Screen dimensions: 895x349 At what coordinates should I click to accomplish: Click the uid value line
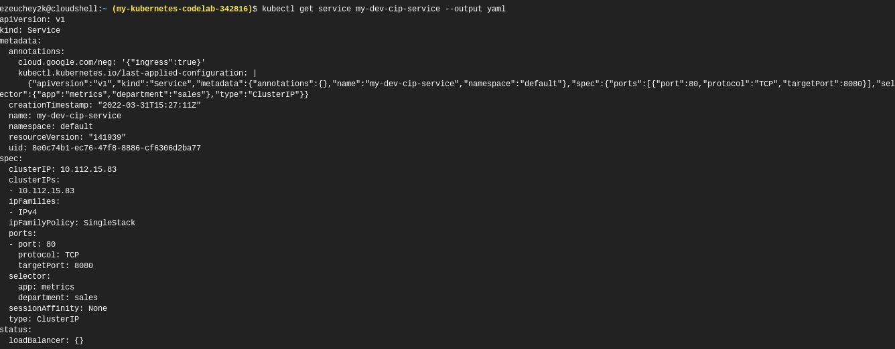coord(105,148)
